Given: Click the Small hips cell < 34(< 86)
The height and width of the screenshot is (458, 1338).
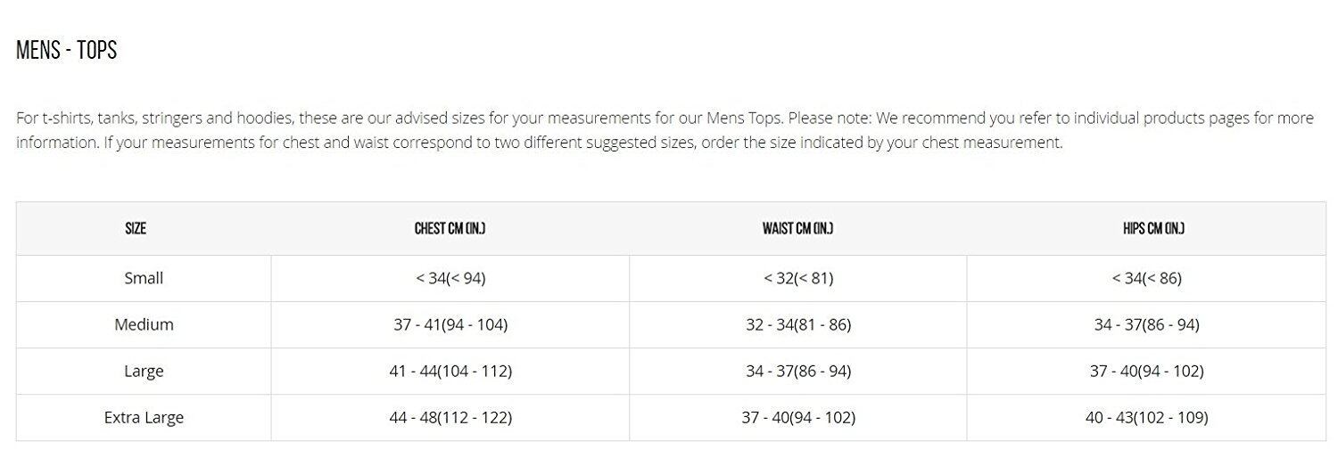Looking at the screenshot, I should 1146,278.
